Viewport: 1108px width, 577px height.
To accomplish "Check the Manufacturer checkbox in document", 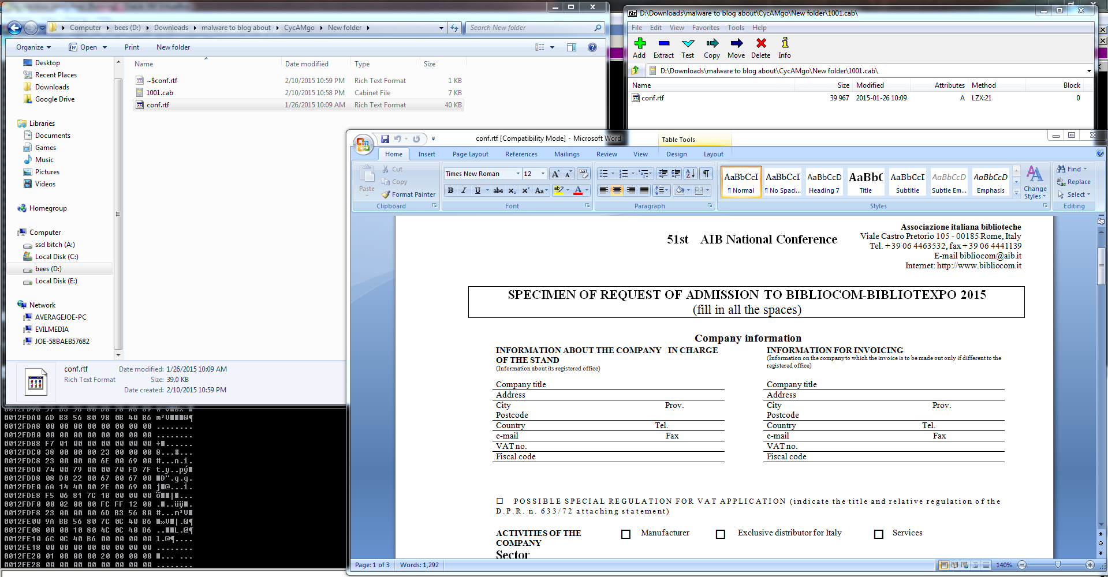I will [x=626, y=534].
